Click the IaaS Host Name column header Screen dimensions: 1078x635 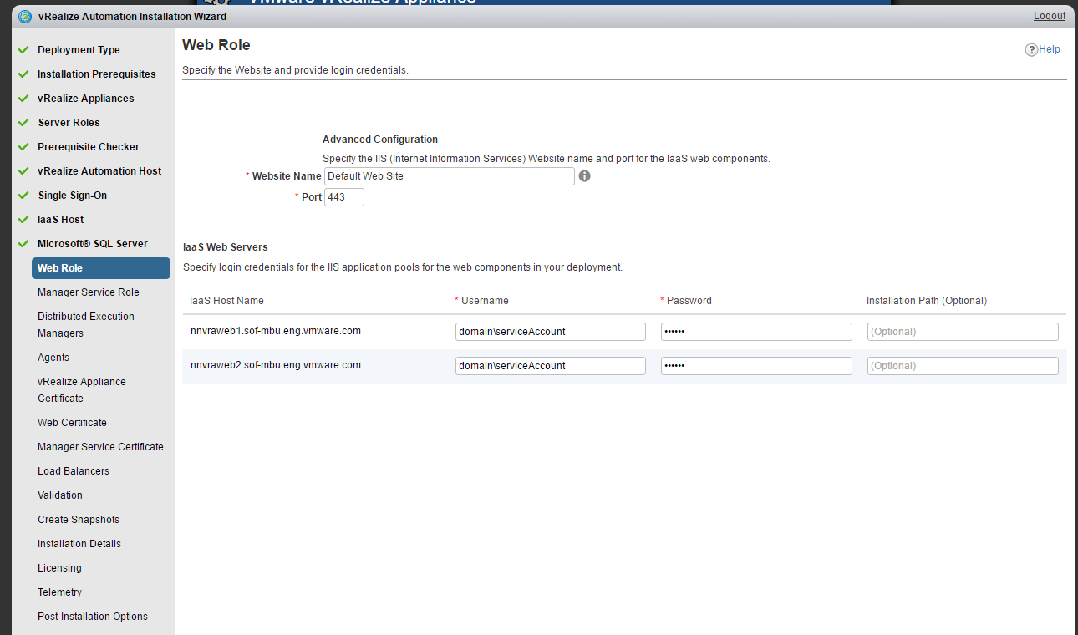point(227,301)
